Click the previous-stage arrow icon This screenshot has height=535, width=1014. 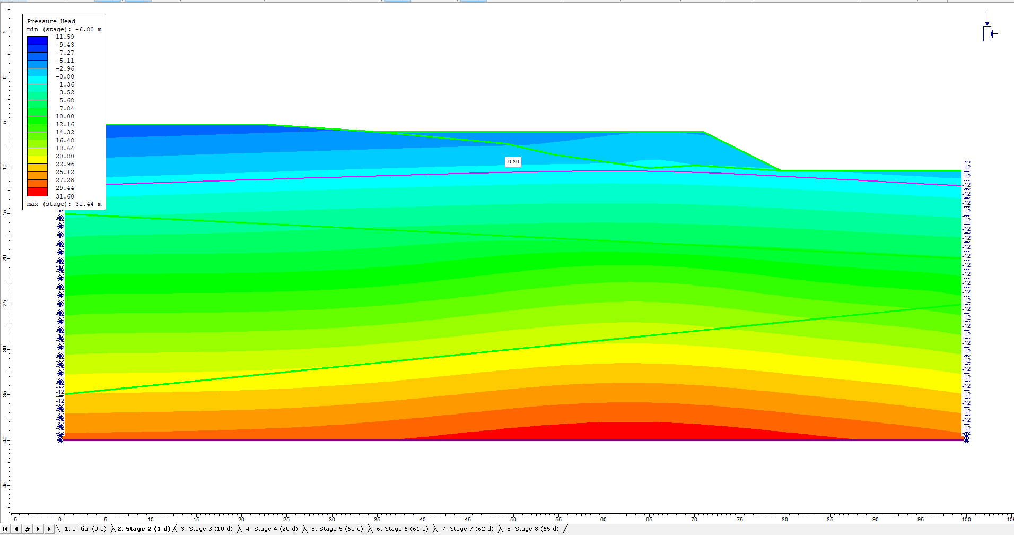click(x=16, y=529)
